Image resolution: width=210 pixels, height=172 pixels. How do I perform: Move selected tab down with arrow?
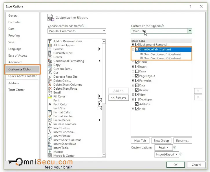(198, 97)
